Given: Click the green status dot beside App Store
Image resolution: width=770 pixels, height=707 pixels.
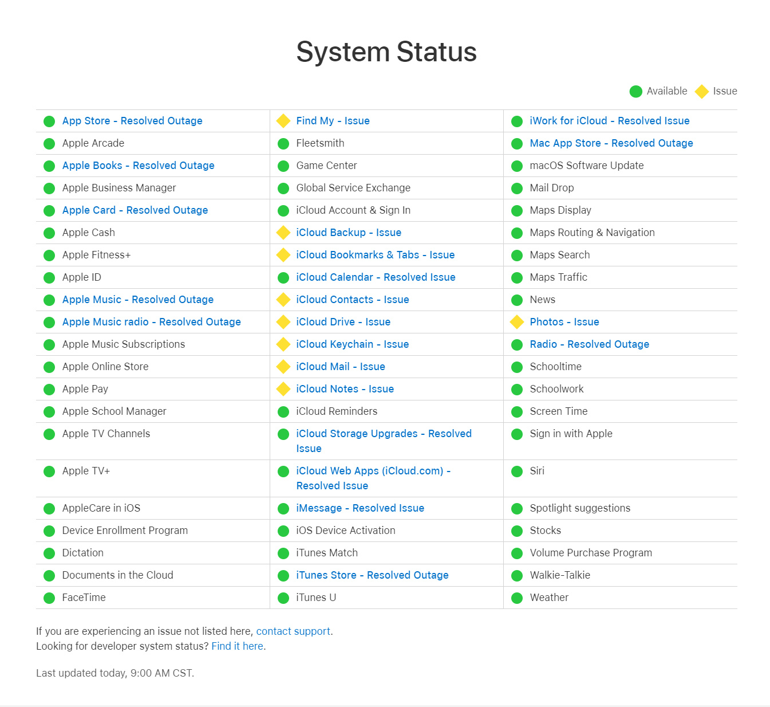Looking at the screenshot, I should pyautogui.click(x=49, y=121).
